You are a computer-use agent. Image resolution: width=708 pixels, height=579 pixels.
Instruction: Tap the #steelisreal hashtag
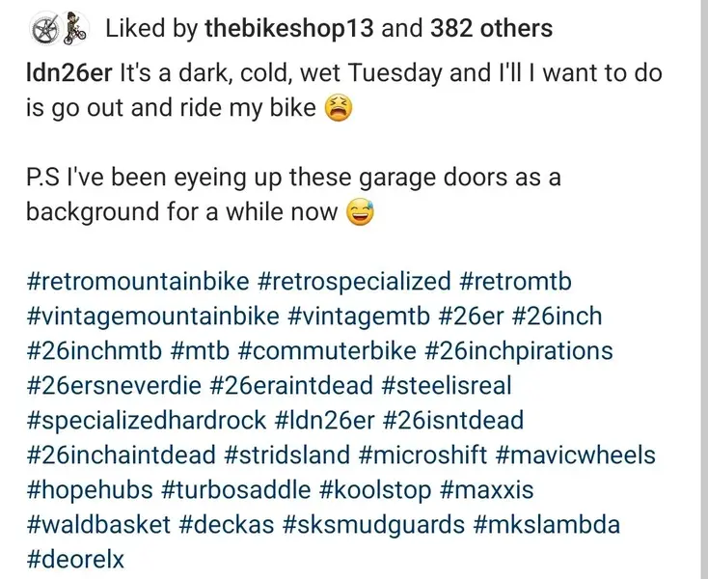446,386
